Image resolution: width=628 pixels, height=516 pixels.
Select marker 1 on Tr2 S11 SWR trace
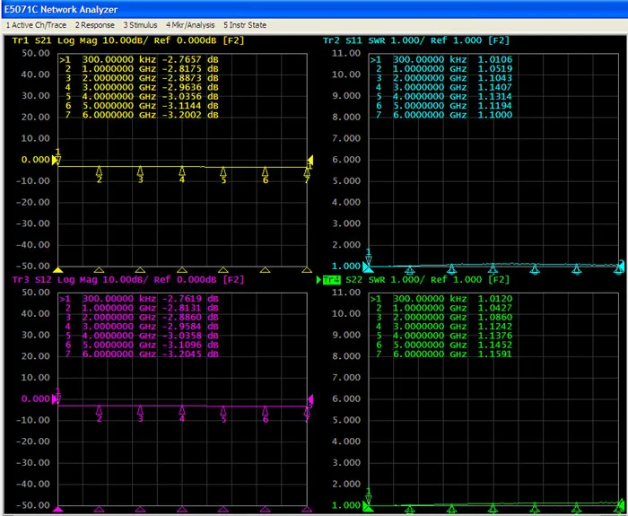coord(369,258)
